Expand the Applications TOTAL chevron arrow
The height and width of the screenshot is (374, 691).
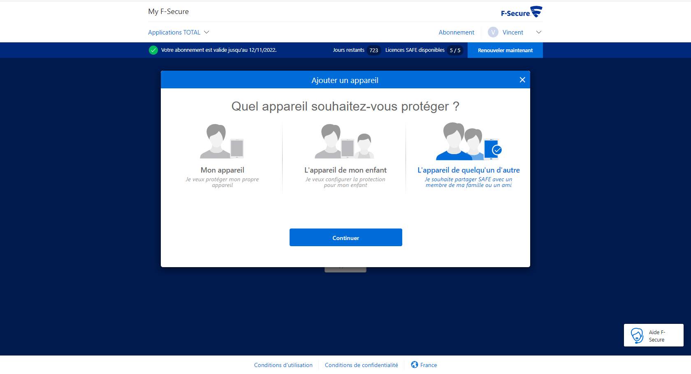206,32
